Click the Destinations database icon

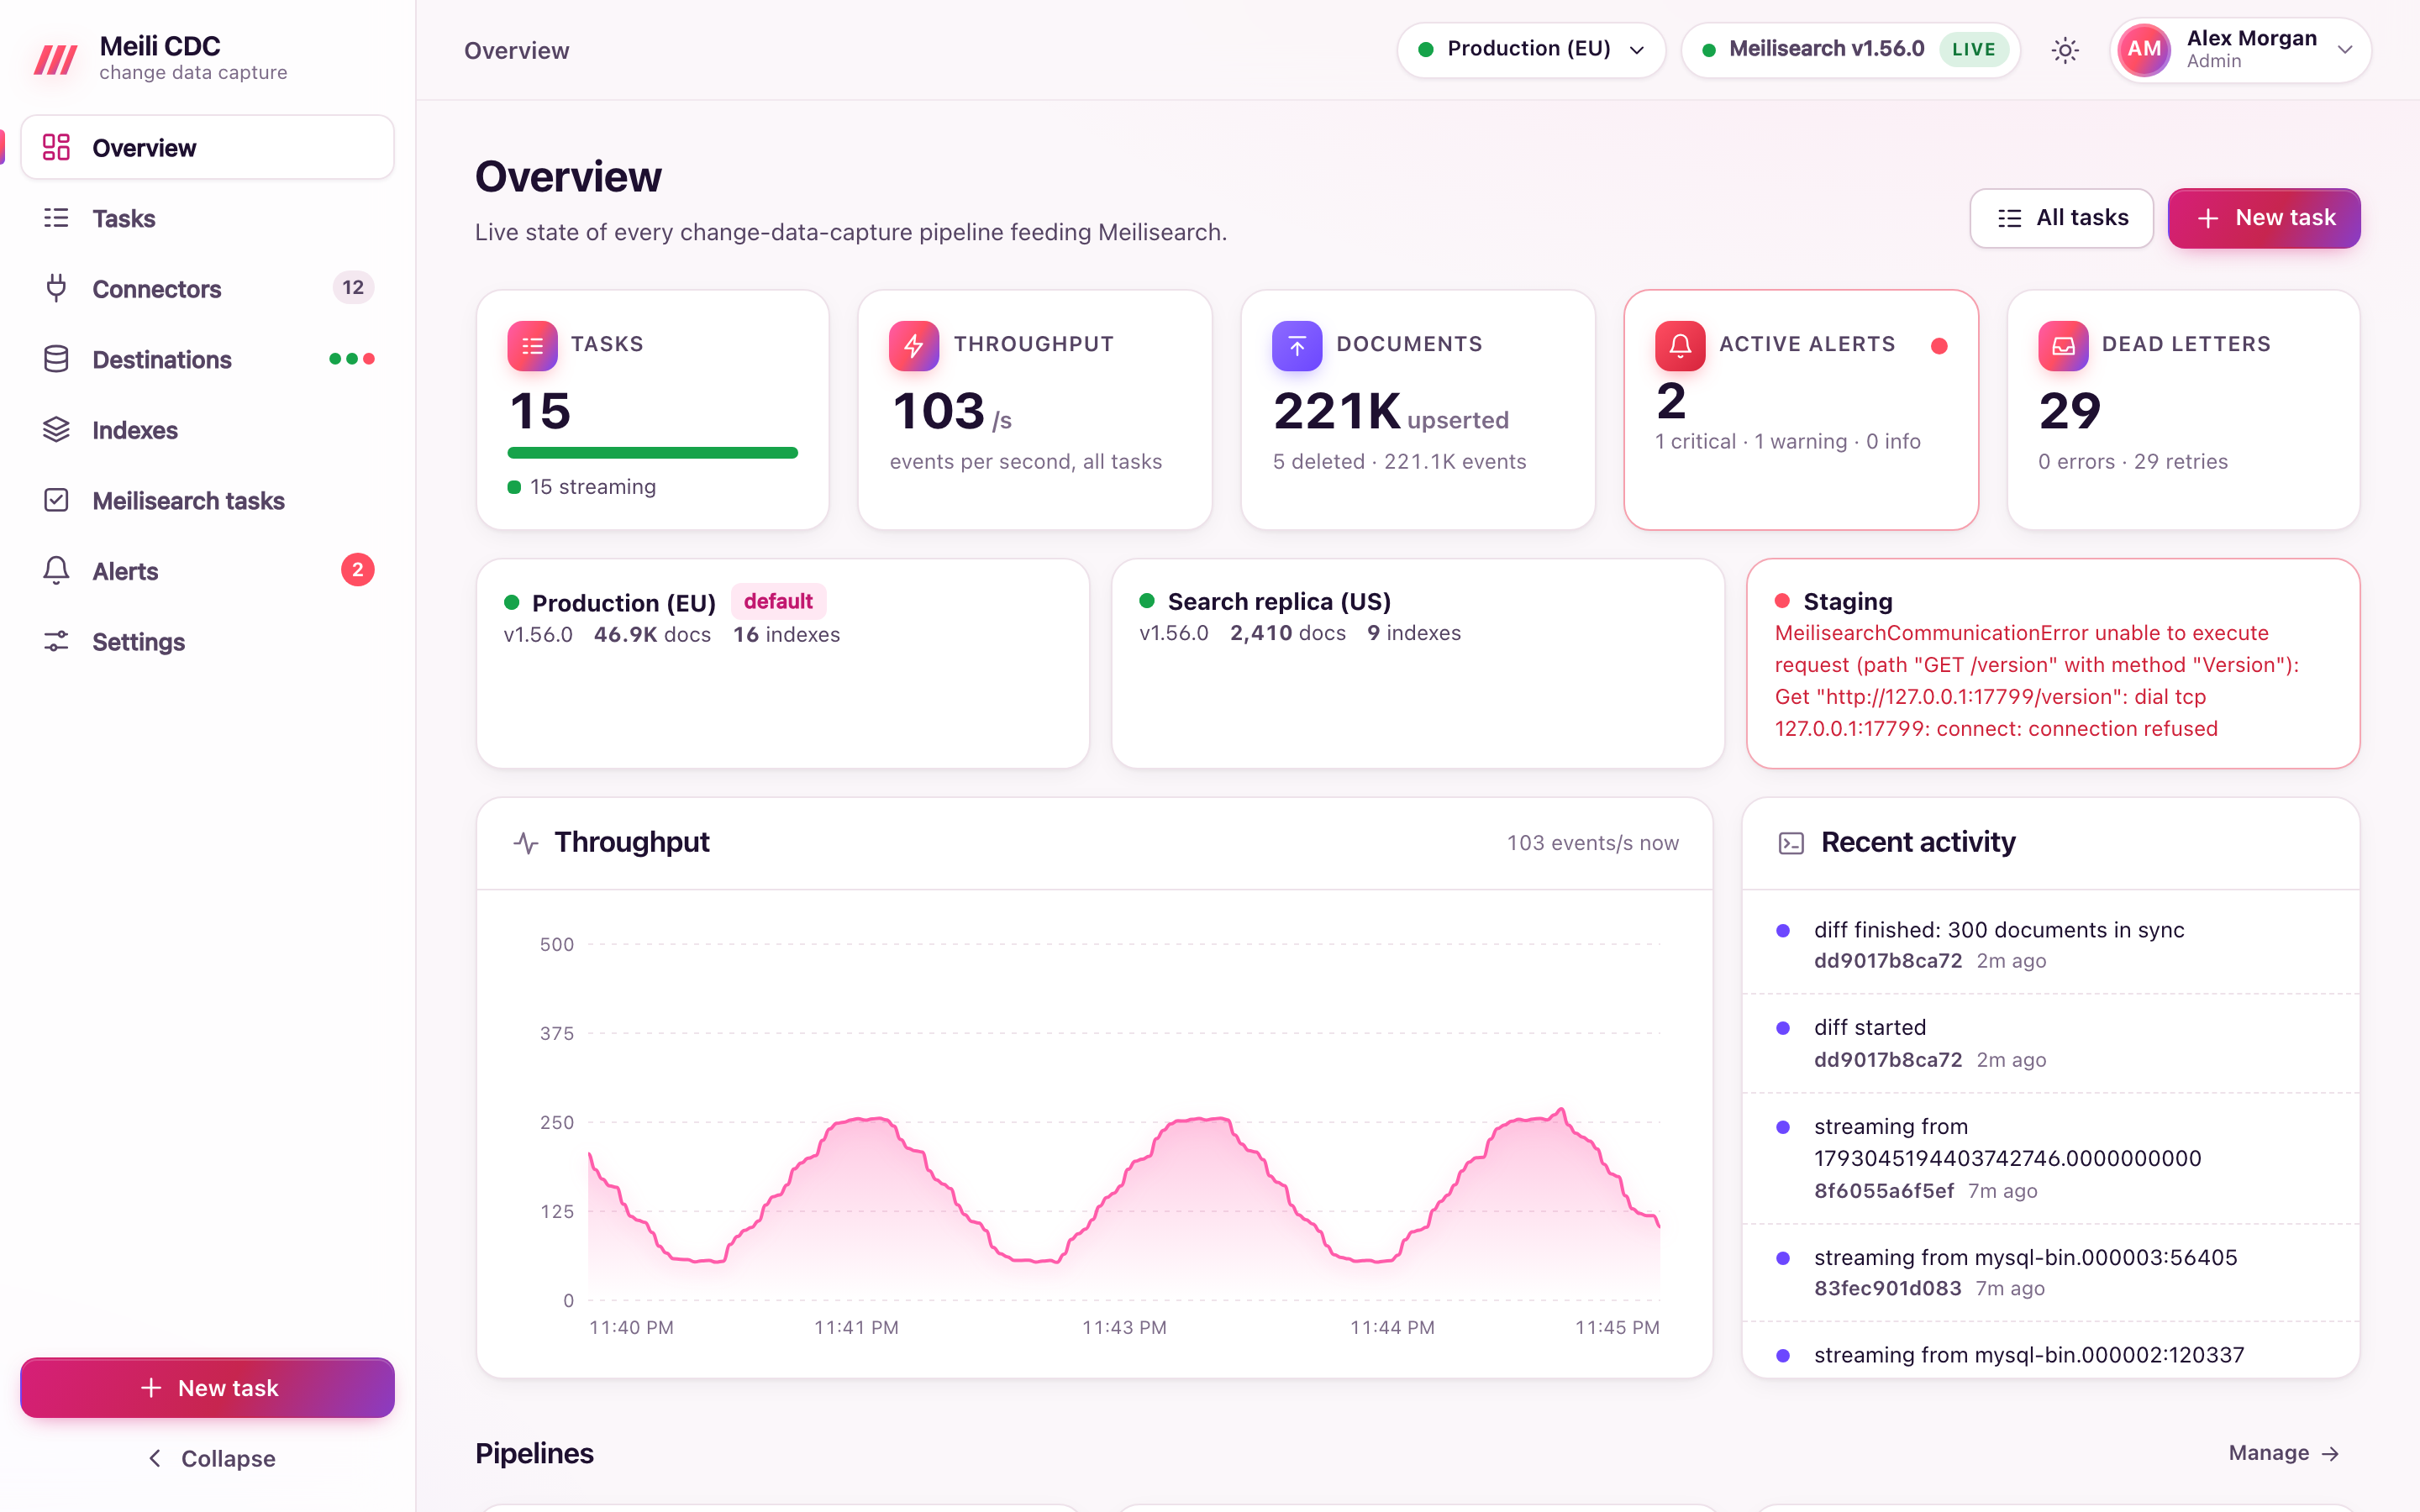[x=56, y=359]
